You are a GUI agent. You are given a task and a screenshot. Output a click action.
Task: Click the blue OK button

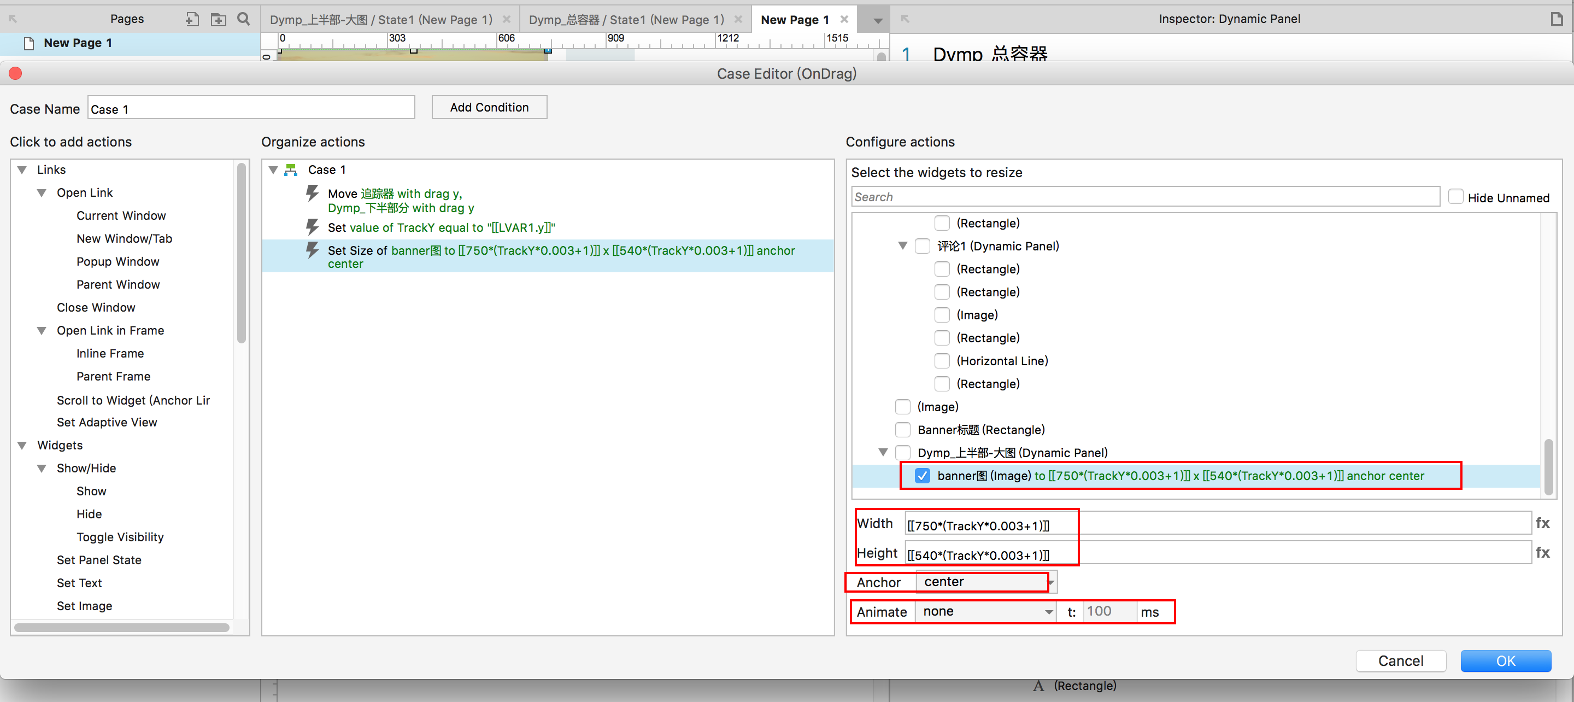1505,661
